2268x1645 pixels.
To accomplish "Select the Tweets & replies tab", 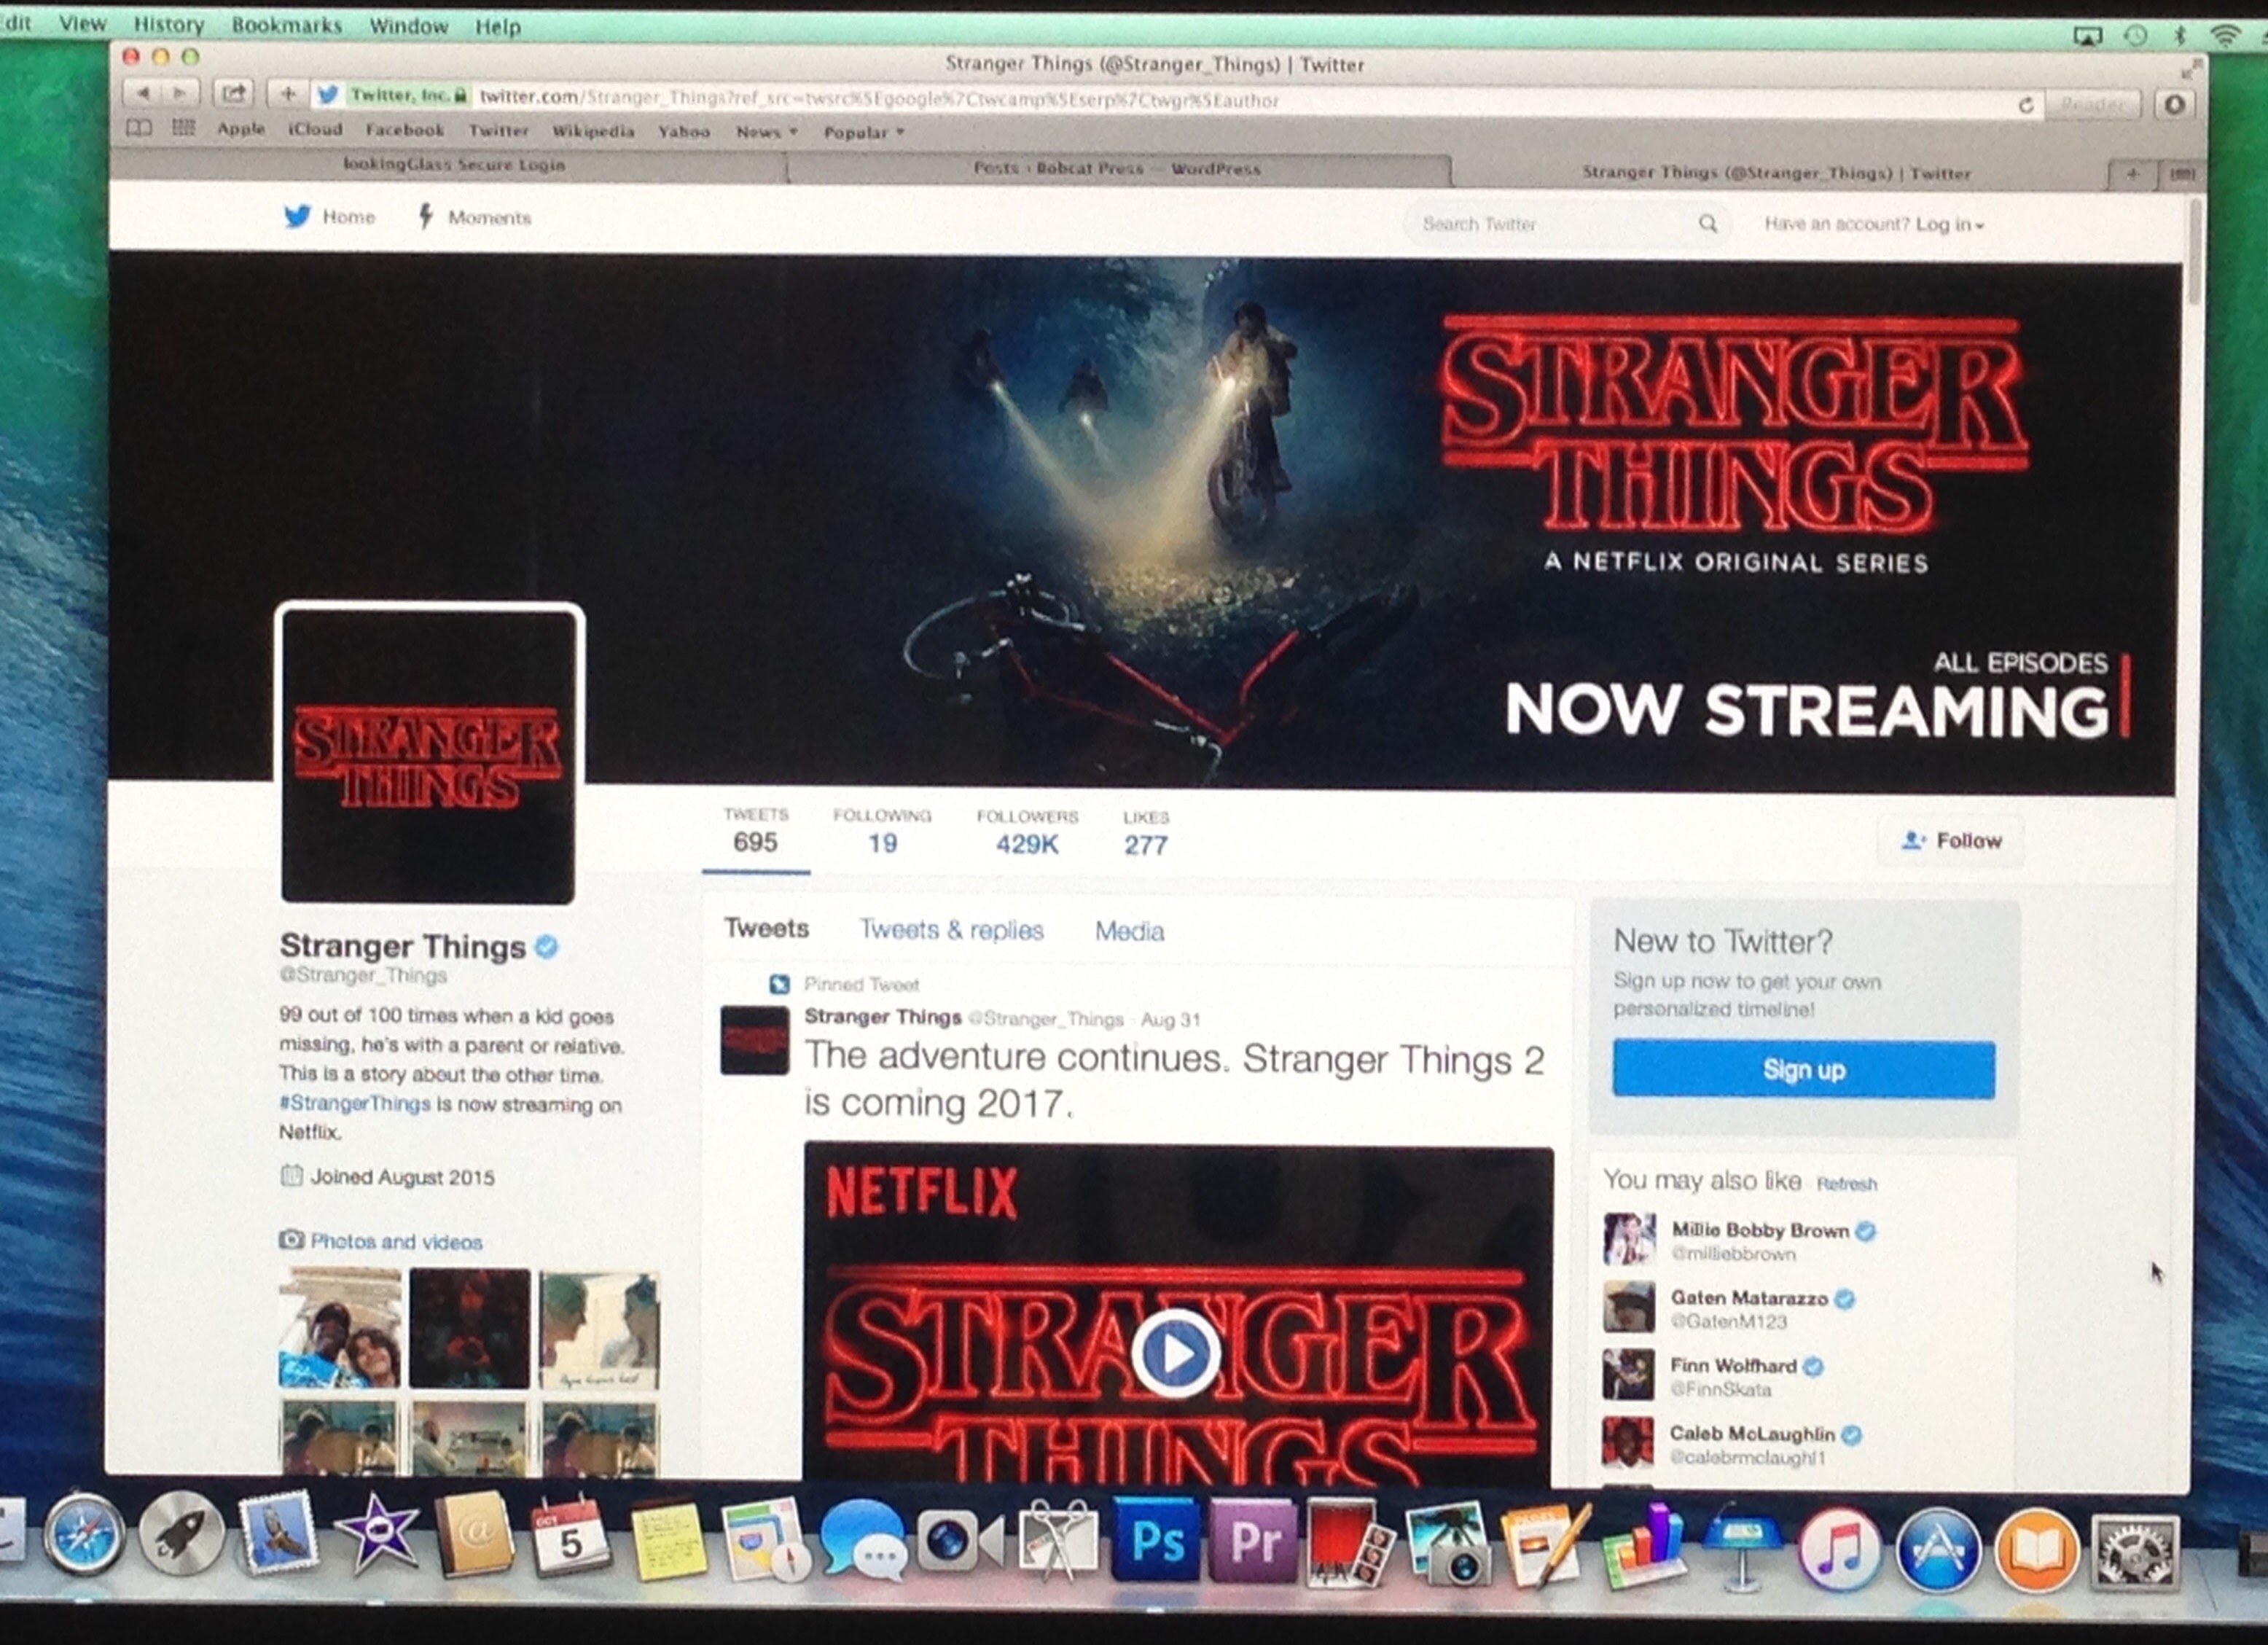I will pos(951,929).
